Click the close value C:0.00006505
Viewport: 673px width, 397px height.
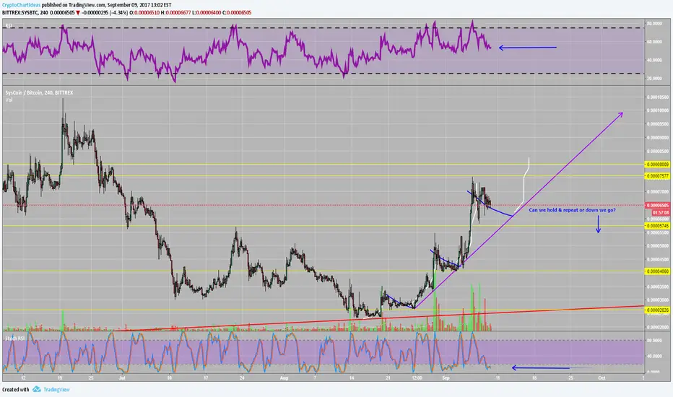[x=237, y=13]
